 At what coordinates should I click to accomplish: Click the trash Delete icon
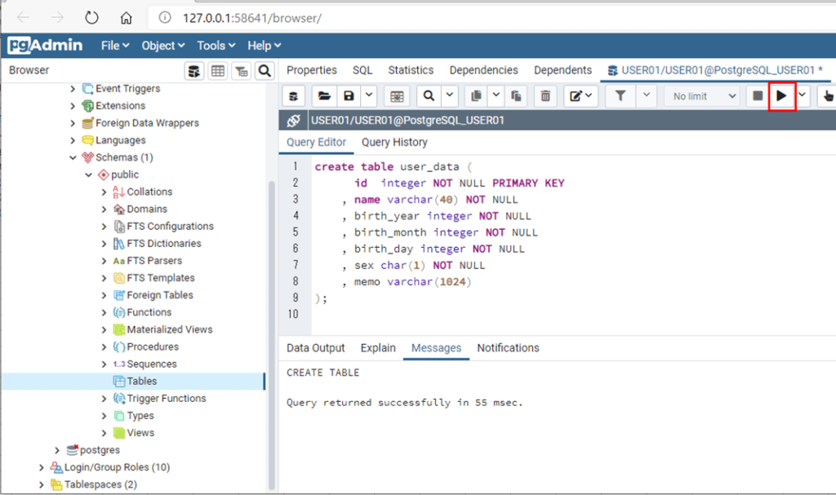click(x=545, y=96)
